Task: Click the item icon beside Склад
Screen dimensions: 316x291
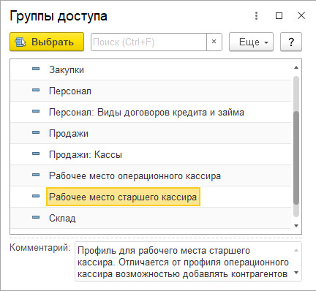Action: [x=36, y=217]
